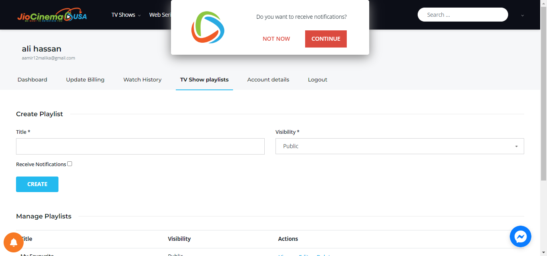Dismiss notifications with NOT NOW
The image size is (547, 256).
coord(276,39)
